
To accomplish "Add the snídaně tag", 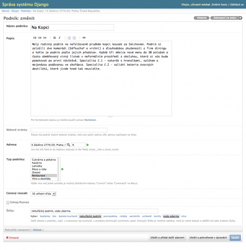I will (147, 216).
